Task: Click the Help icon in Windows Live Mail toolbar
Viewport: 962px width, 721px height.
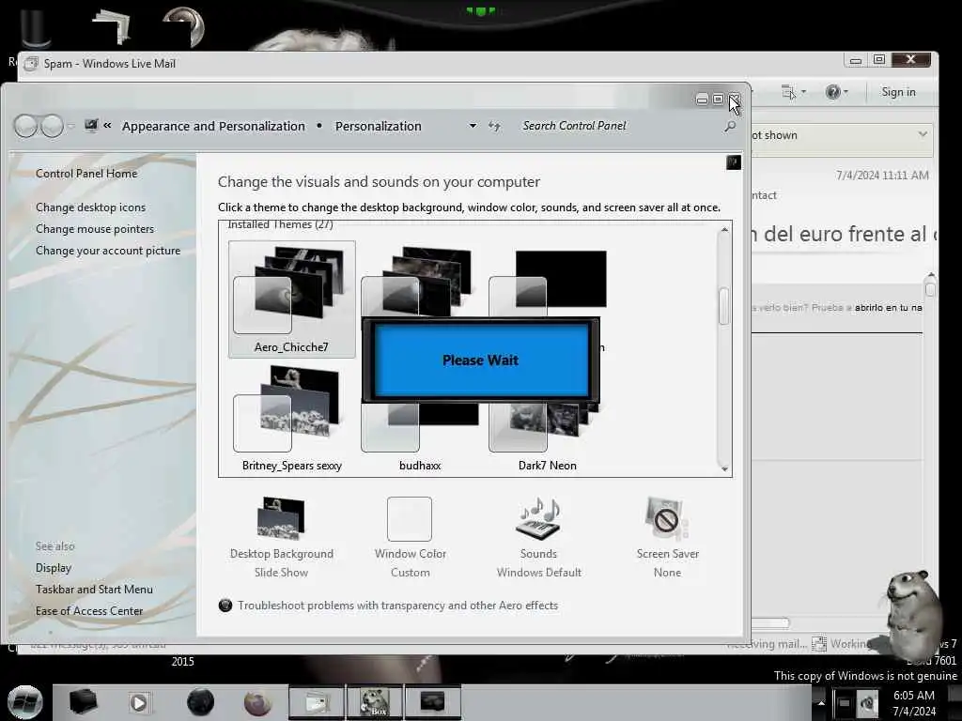Action: point(832,92)
